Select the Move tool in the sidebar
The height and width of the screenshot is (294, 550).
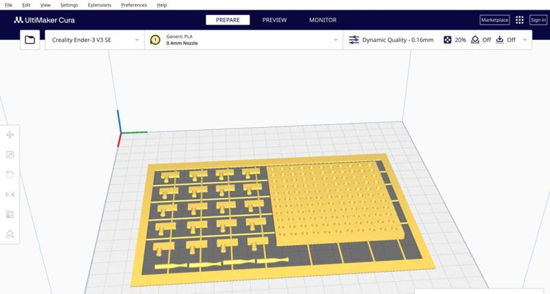[10, 135]
